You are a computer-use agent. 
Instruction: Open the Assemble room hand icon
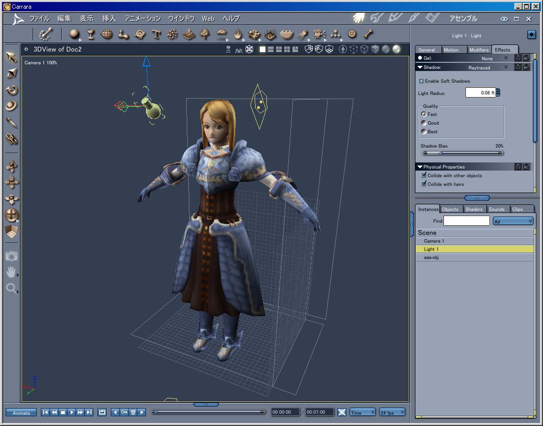[359, 18]
